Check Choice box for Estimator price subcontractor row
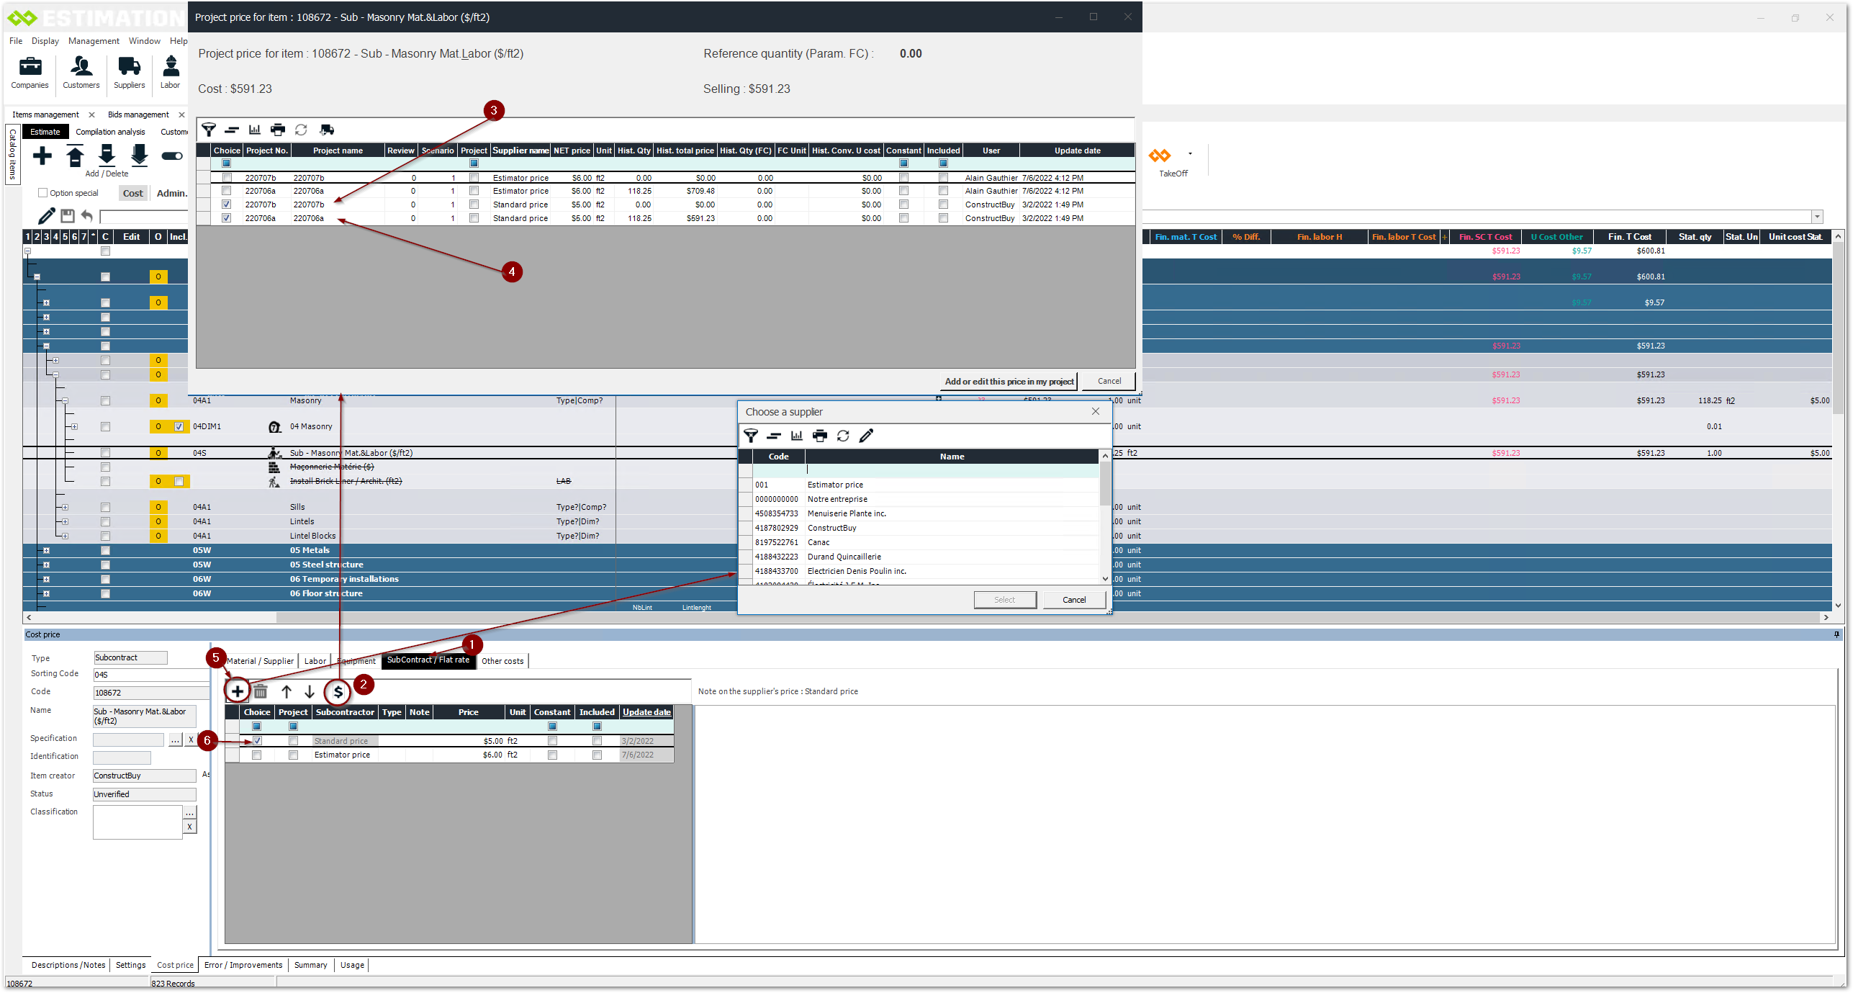 pyautogui.click(x=256, y=755)
